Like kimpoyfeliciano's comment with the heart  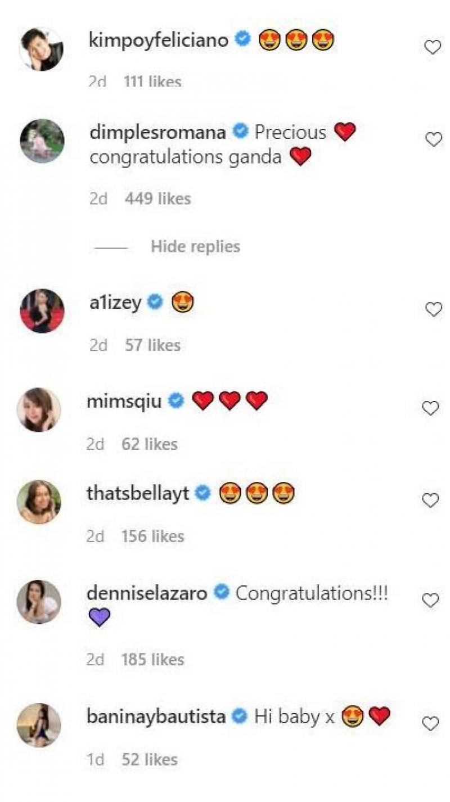coord(432,48)
